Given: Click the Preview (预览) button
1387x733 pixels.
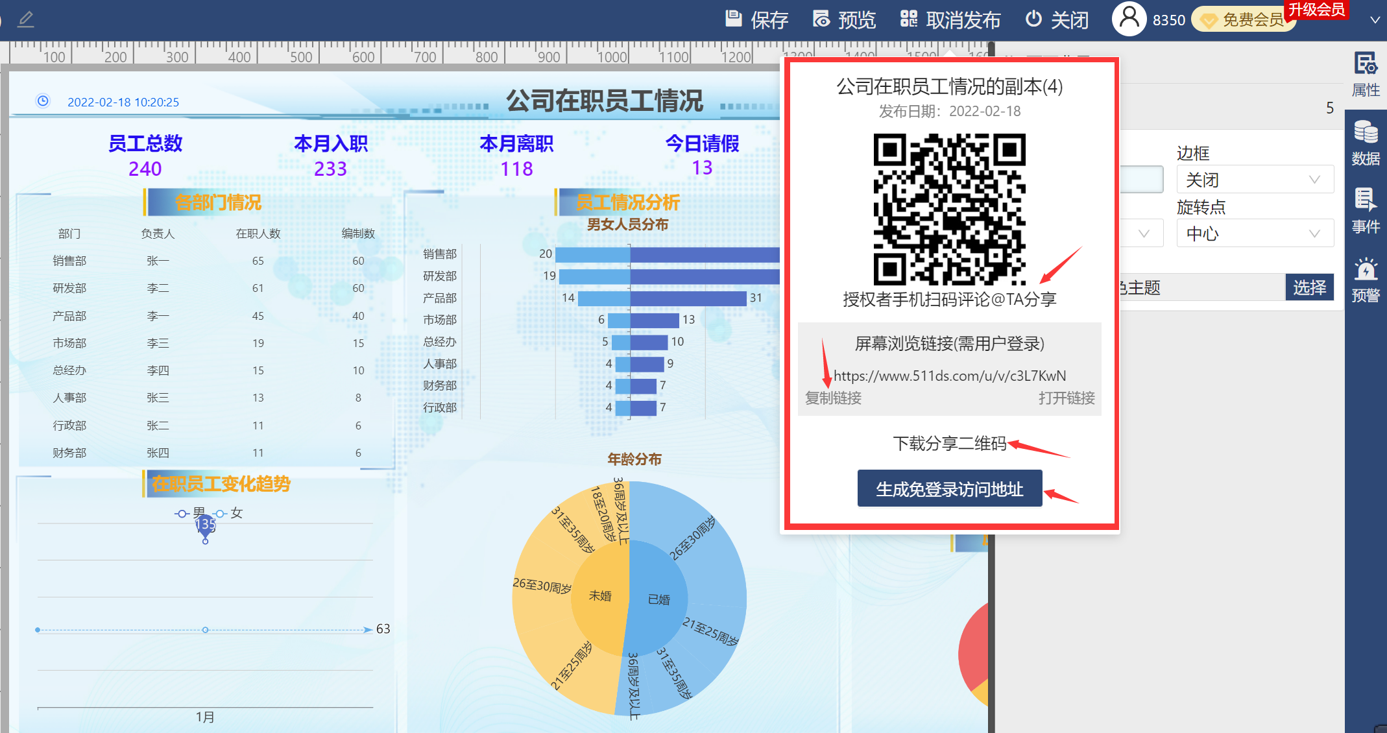Looking at the screenshot, I should tap(844, 19).
